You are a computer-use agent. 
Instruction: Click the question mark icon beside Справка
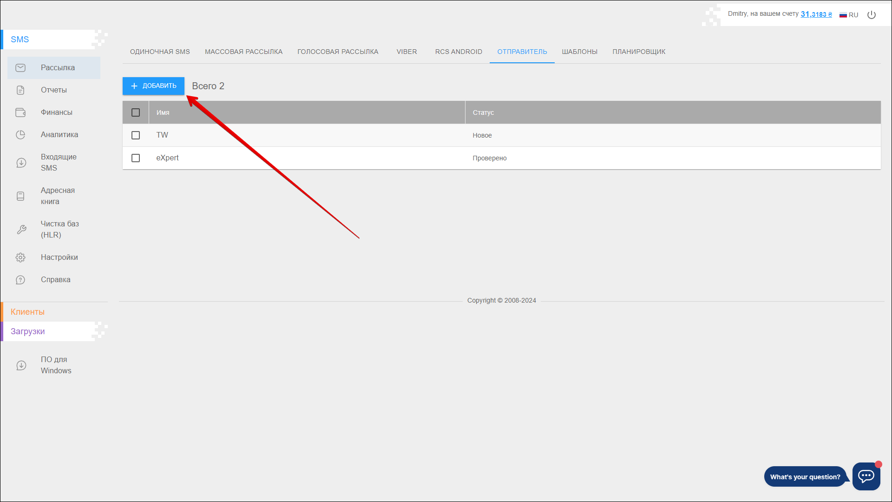20,280
